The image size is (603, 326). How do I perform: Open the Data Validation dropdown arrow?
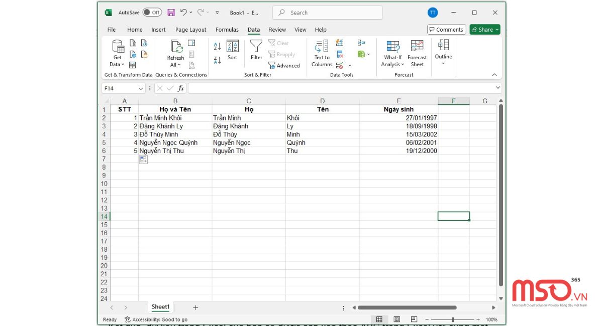(x=350, y=66)
